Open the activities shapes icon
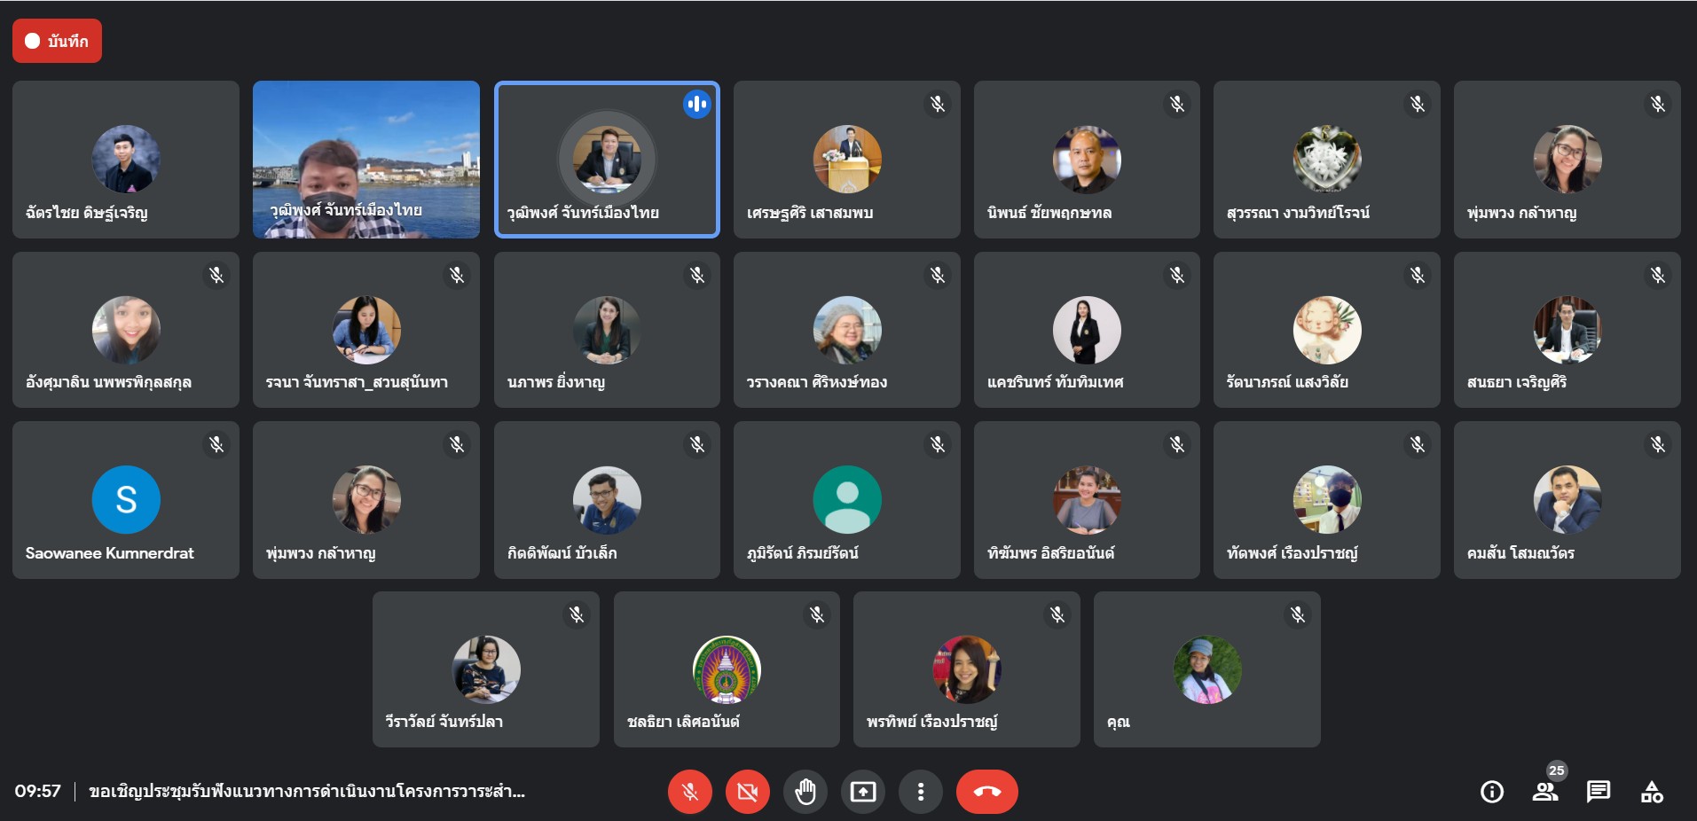Viewport: 1697px width, 821px height. click(x=1652, y=792)
